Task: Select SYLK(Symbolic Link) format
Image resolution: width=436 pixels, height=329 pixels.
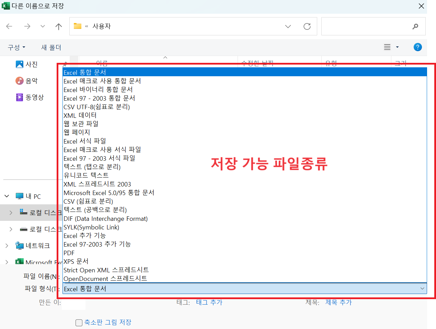Action: click(x=245, y=227)
